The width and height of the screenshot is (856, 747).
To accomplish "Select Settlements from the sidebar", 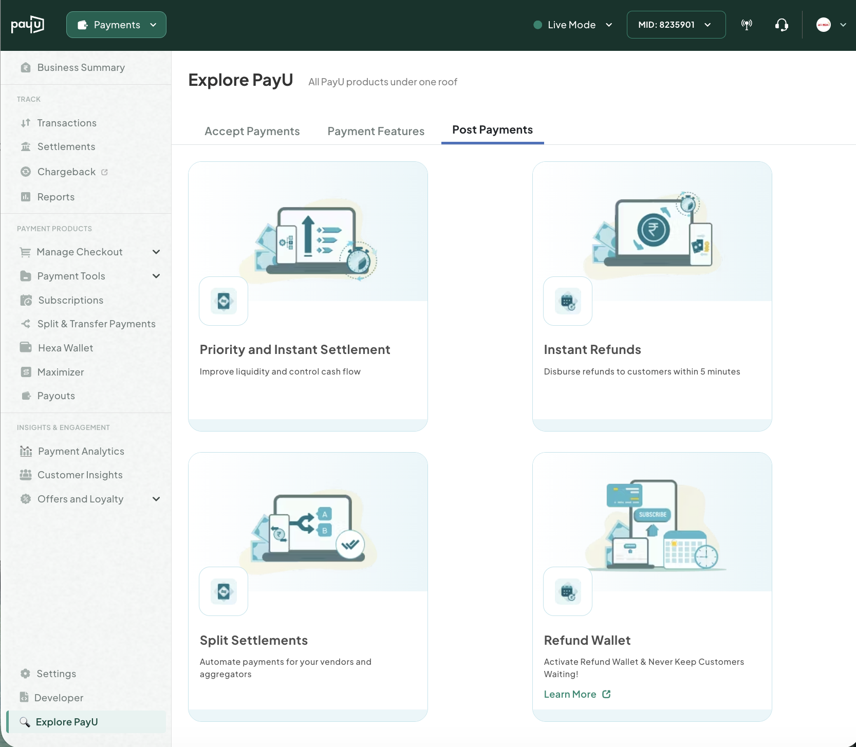I will (x=66, y=146).
